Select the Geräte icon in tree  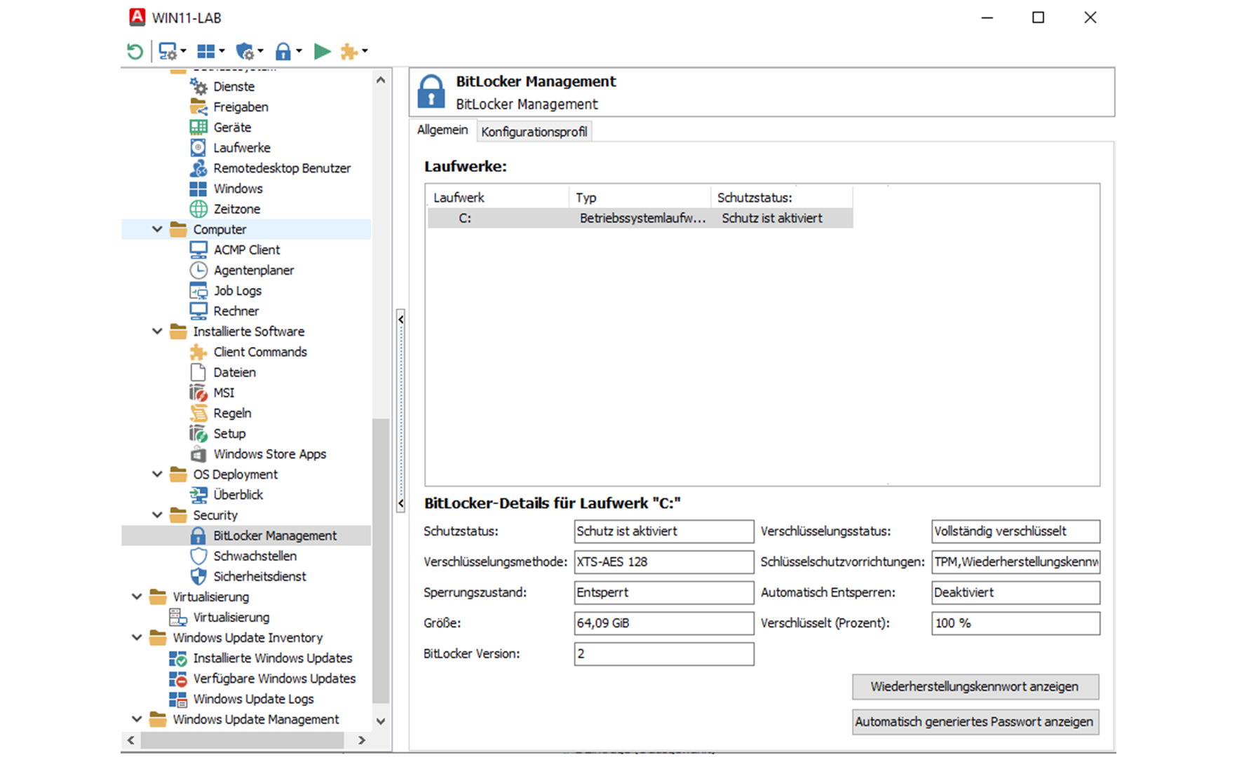click(199, 128)
